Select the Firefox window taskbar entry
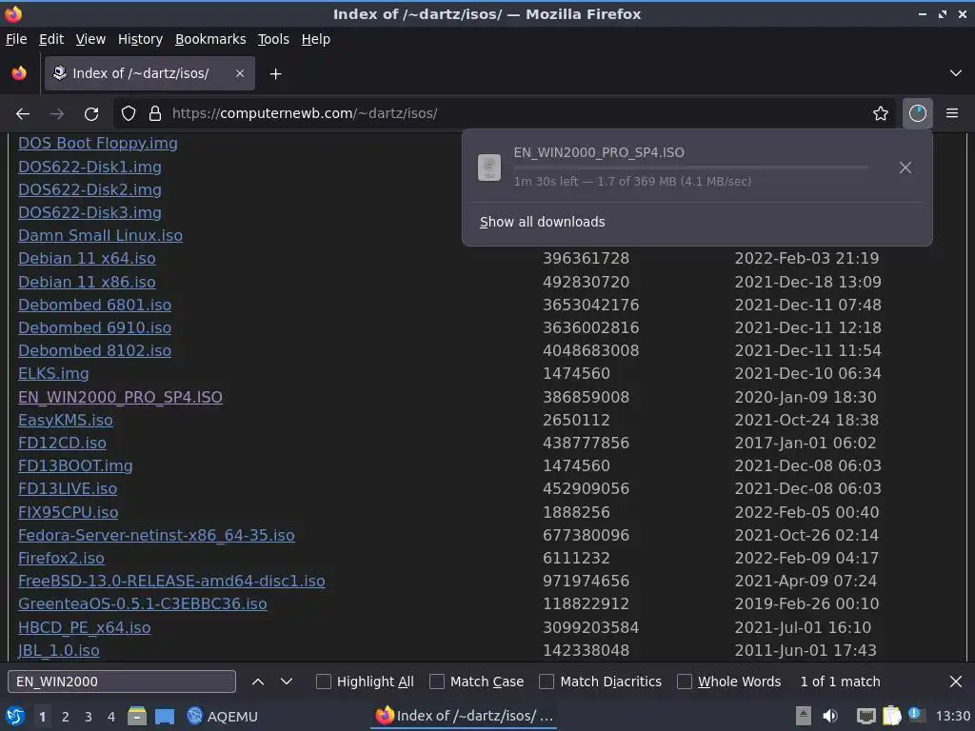 (x=464, y=717)
